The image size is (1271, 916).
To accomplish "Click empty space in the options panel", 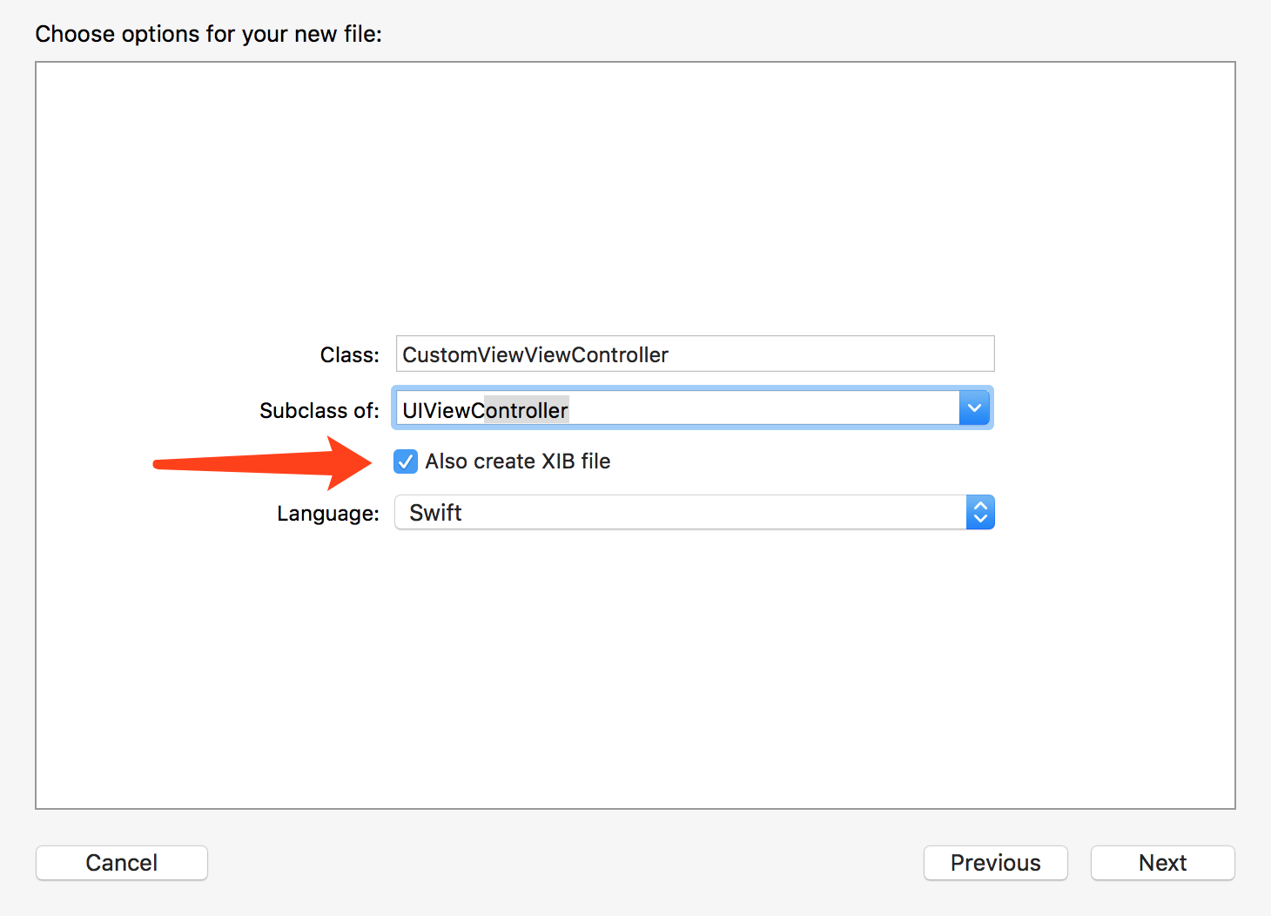I will tap(635, 192).
